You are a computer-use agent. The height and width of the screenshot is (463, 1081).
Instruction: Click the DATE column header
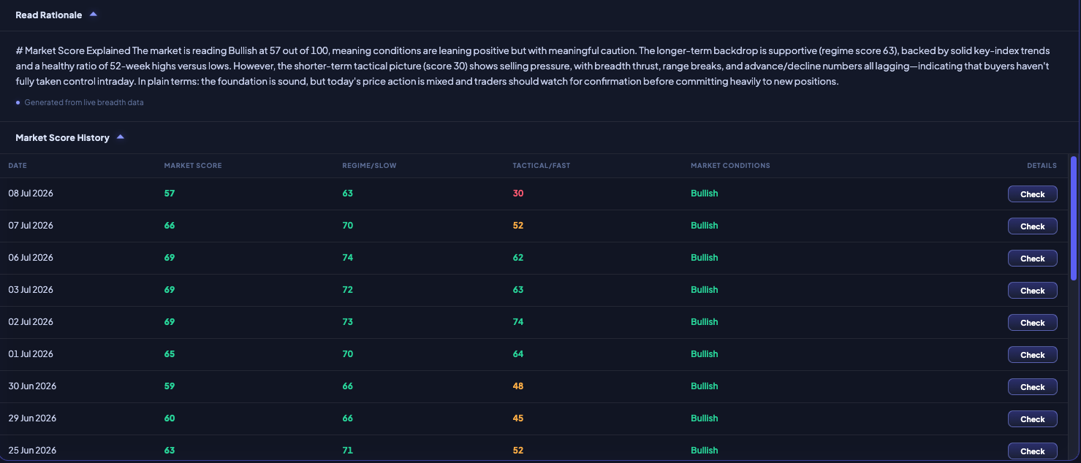click(x=18, y=166)
